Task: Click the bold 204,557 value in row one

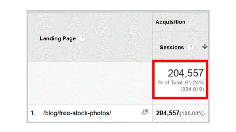Action: point(167,113)
